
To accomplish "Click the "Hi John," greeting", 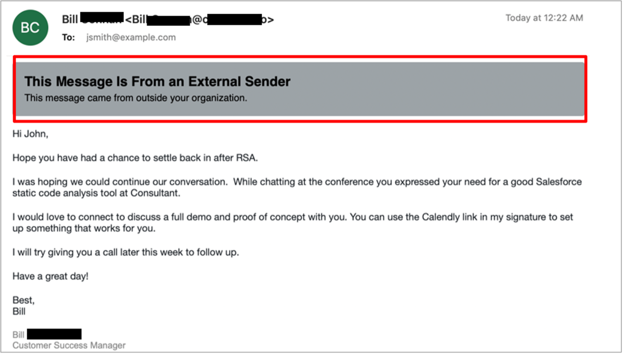I will pos(30,134).
